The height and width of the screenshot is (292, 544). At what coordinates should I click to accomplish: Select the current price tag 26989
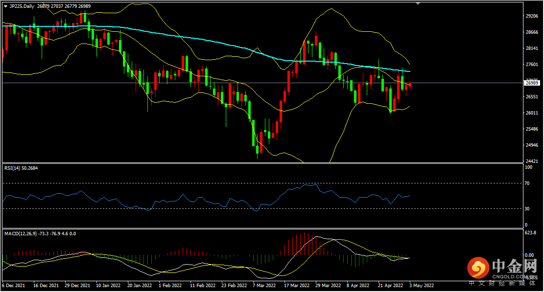(x=532, y=83)
